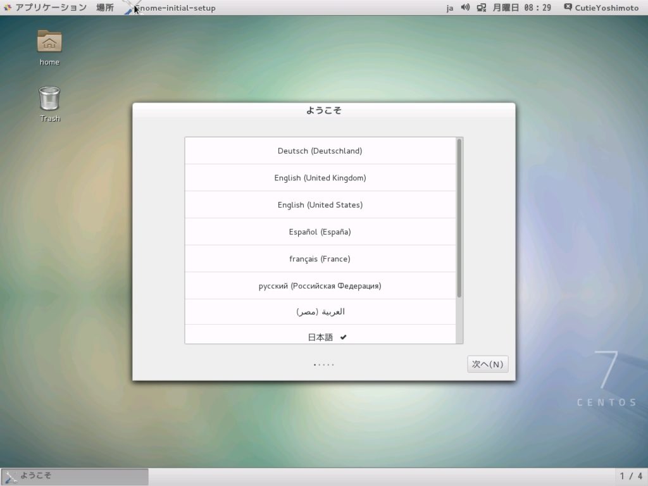Open the ja input source dropdown
648x486 pixels.
point(450,8)
